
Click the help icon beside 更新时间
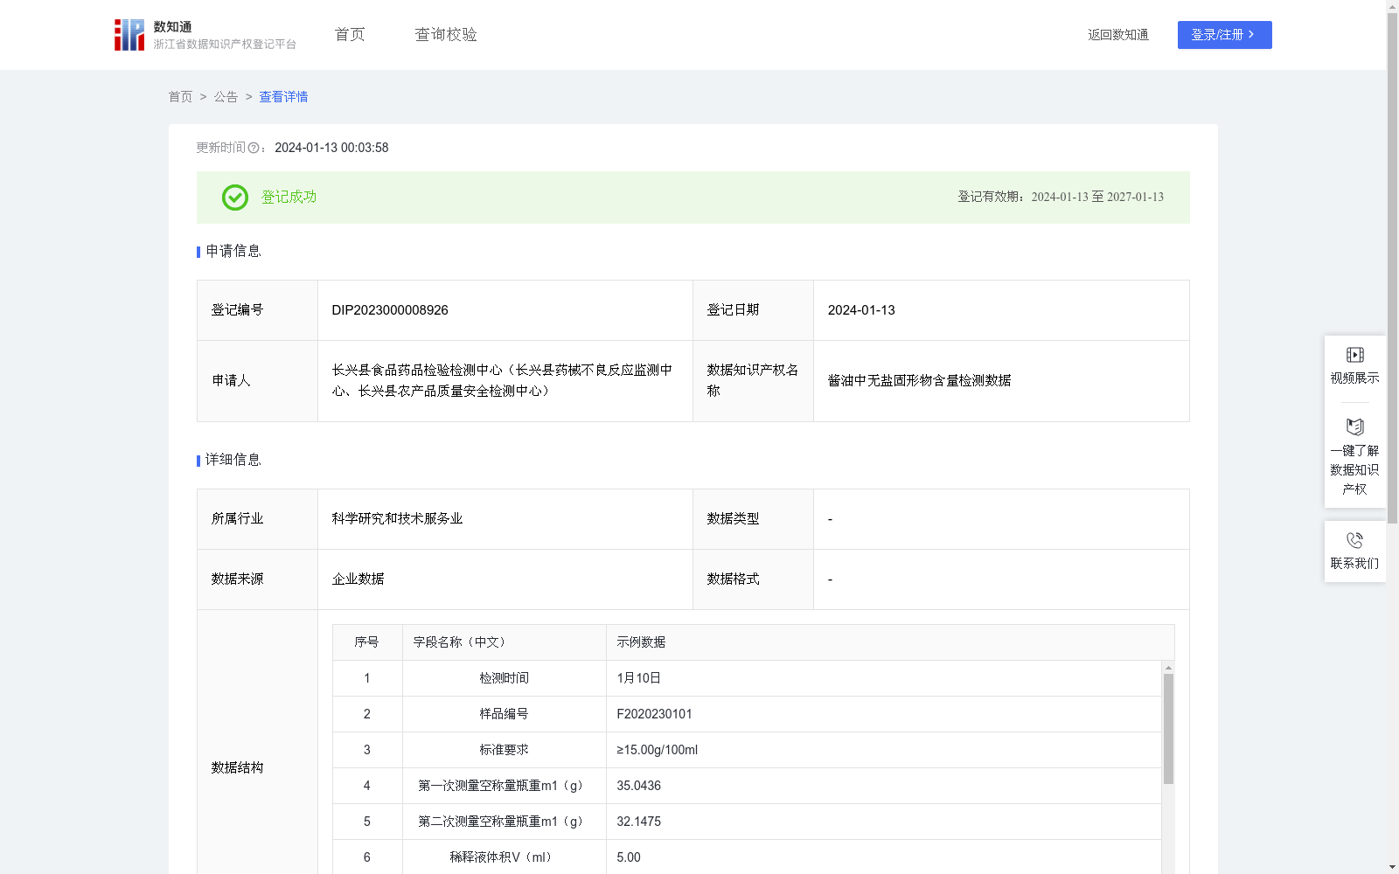(x=254, y=149)
